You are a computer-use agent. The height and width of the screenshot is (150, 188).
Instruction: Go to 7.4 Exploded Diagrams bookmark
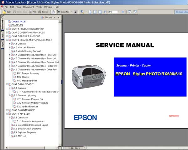[x=25, y=132]
